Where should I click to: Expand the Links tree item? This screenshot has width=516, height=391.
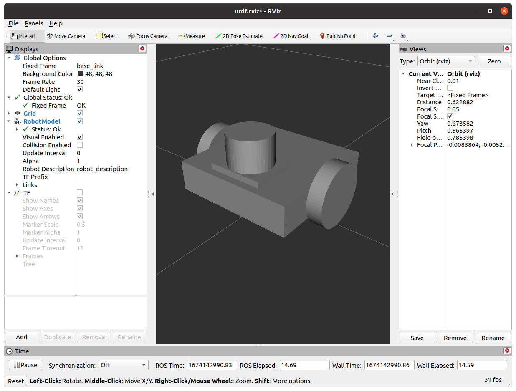17,184
